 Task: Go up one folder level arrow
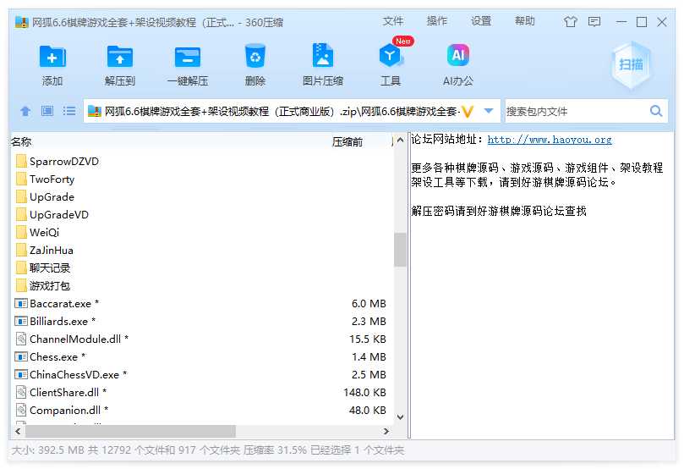[x=25, y=111]
